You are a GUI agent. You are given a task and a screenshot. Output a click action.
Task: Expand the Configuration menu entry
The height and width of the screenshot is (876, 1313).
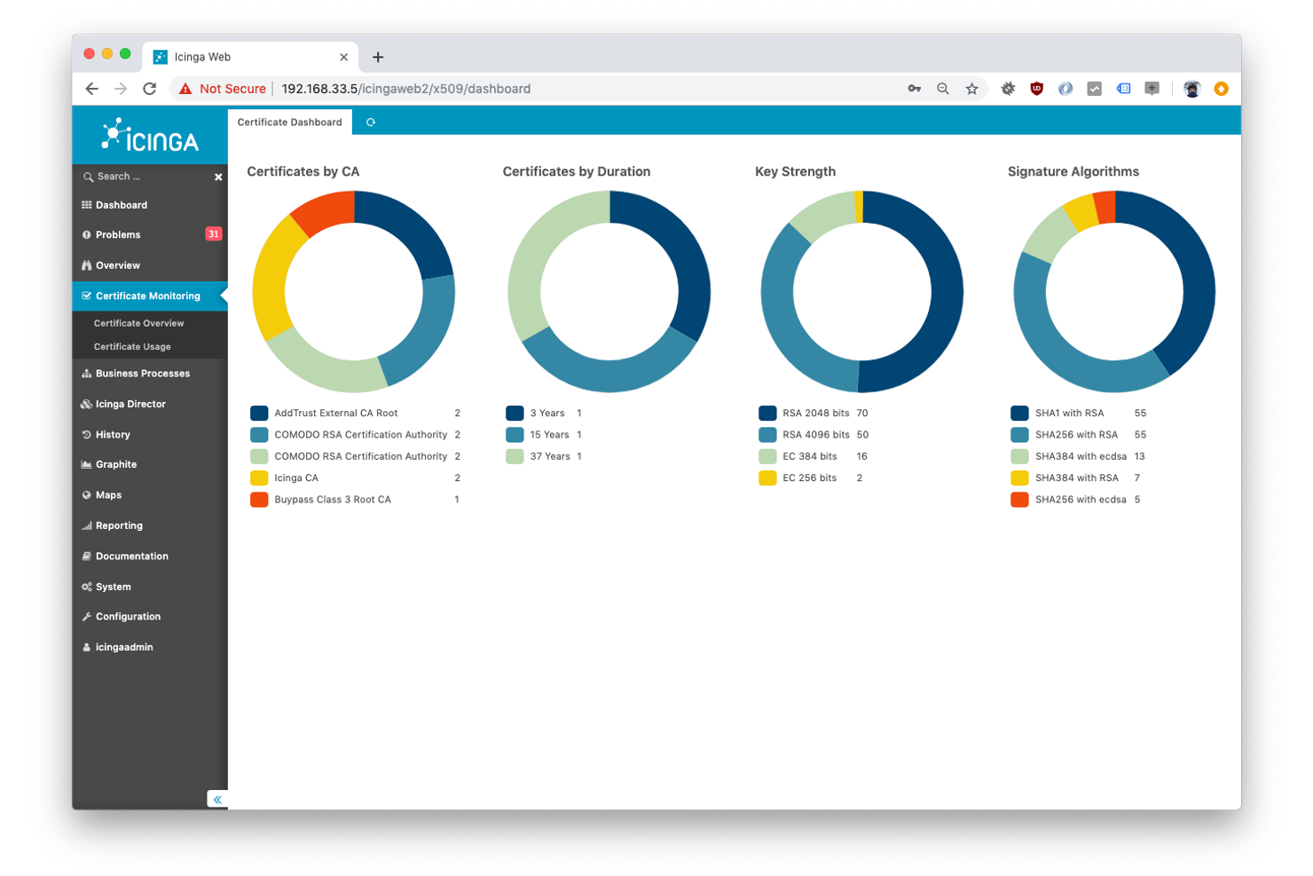(129, 616)
